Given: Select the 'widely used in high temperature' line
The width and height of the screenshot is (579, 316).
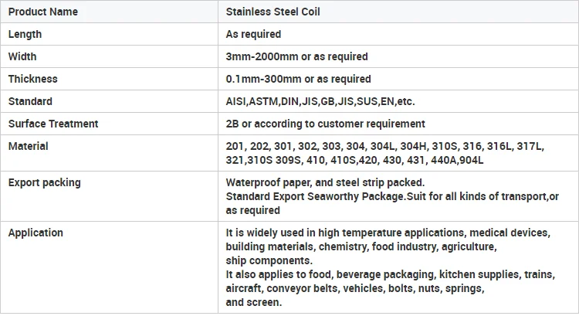Looking at the screenshot, I should (x=387, y=233).
